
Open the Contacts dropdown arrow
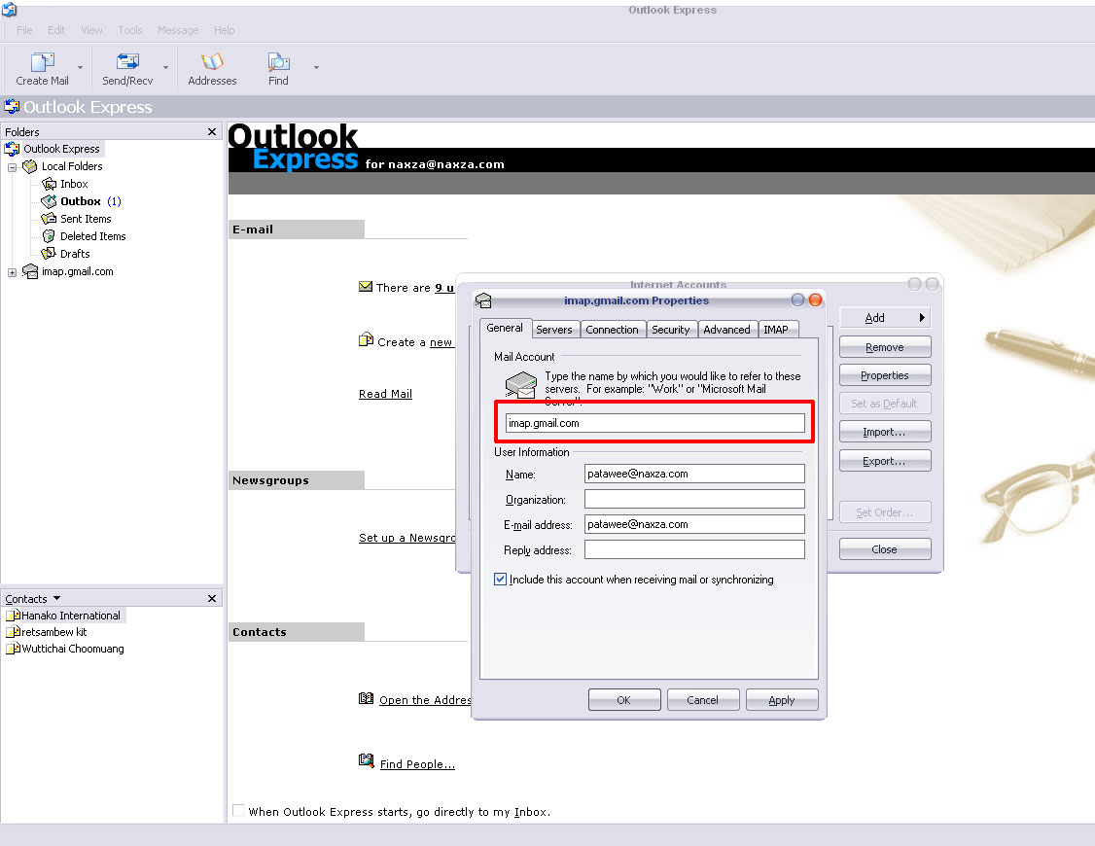pyautogui.click(x=57, y=598)
